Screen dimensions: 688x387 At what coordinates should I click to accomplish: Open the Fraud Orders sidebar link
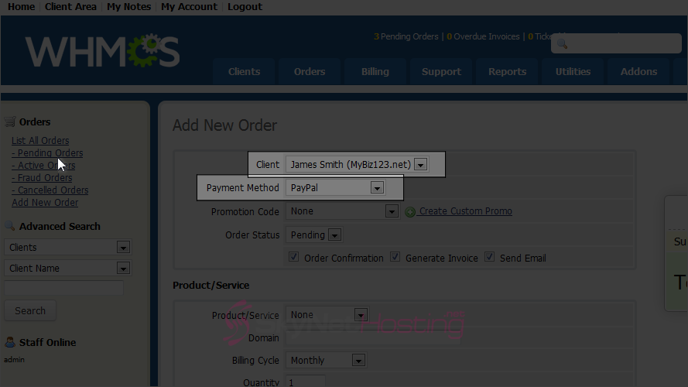coord(42,178)
